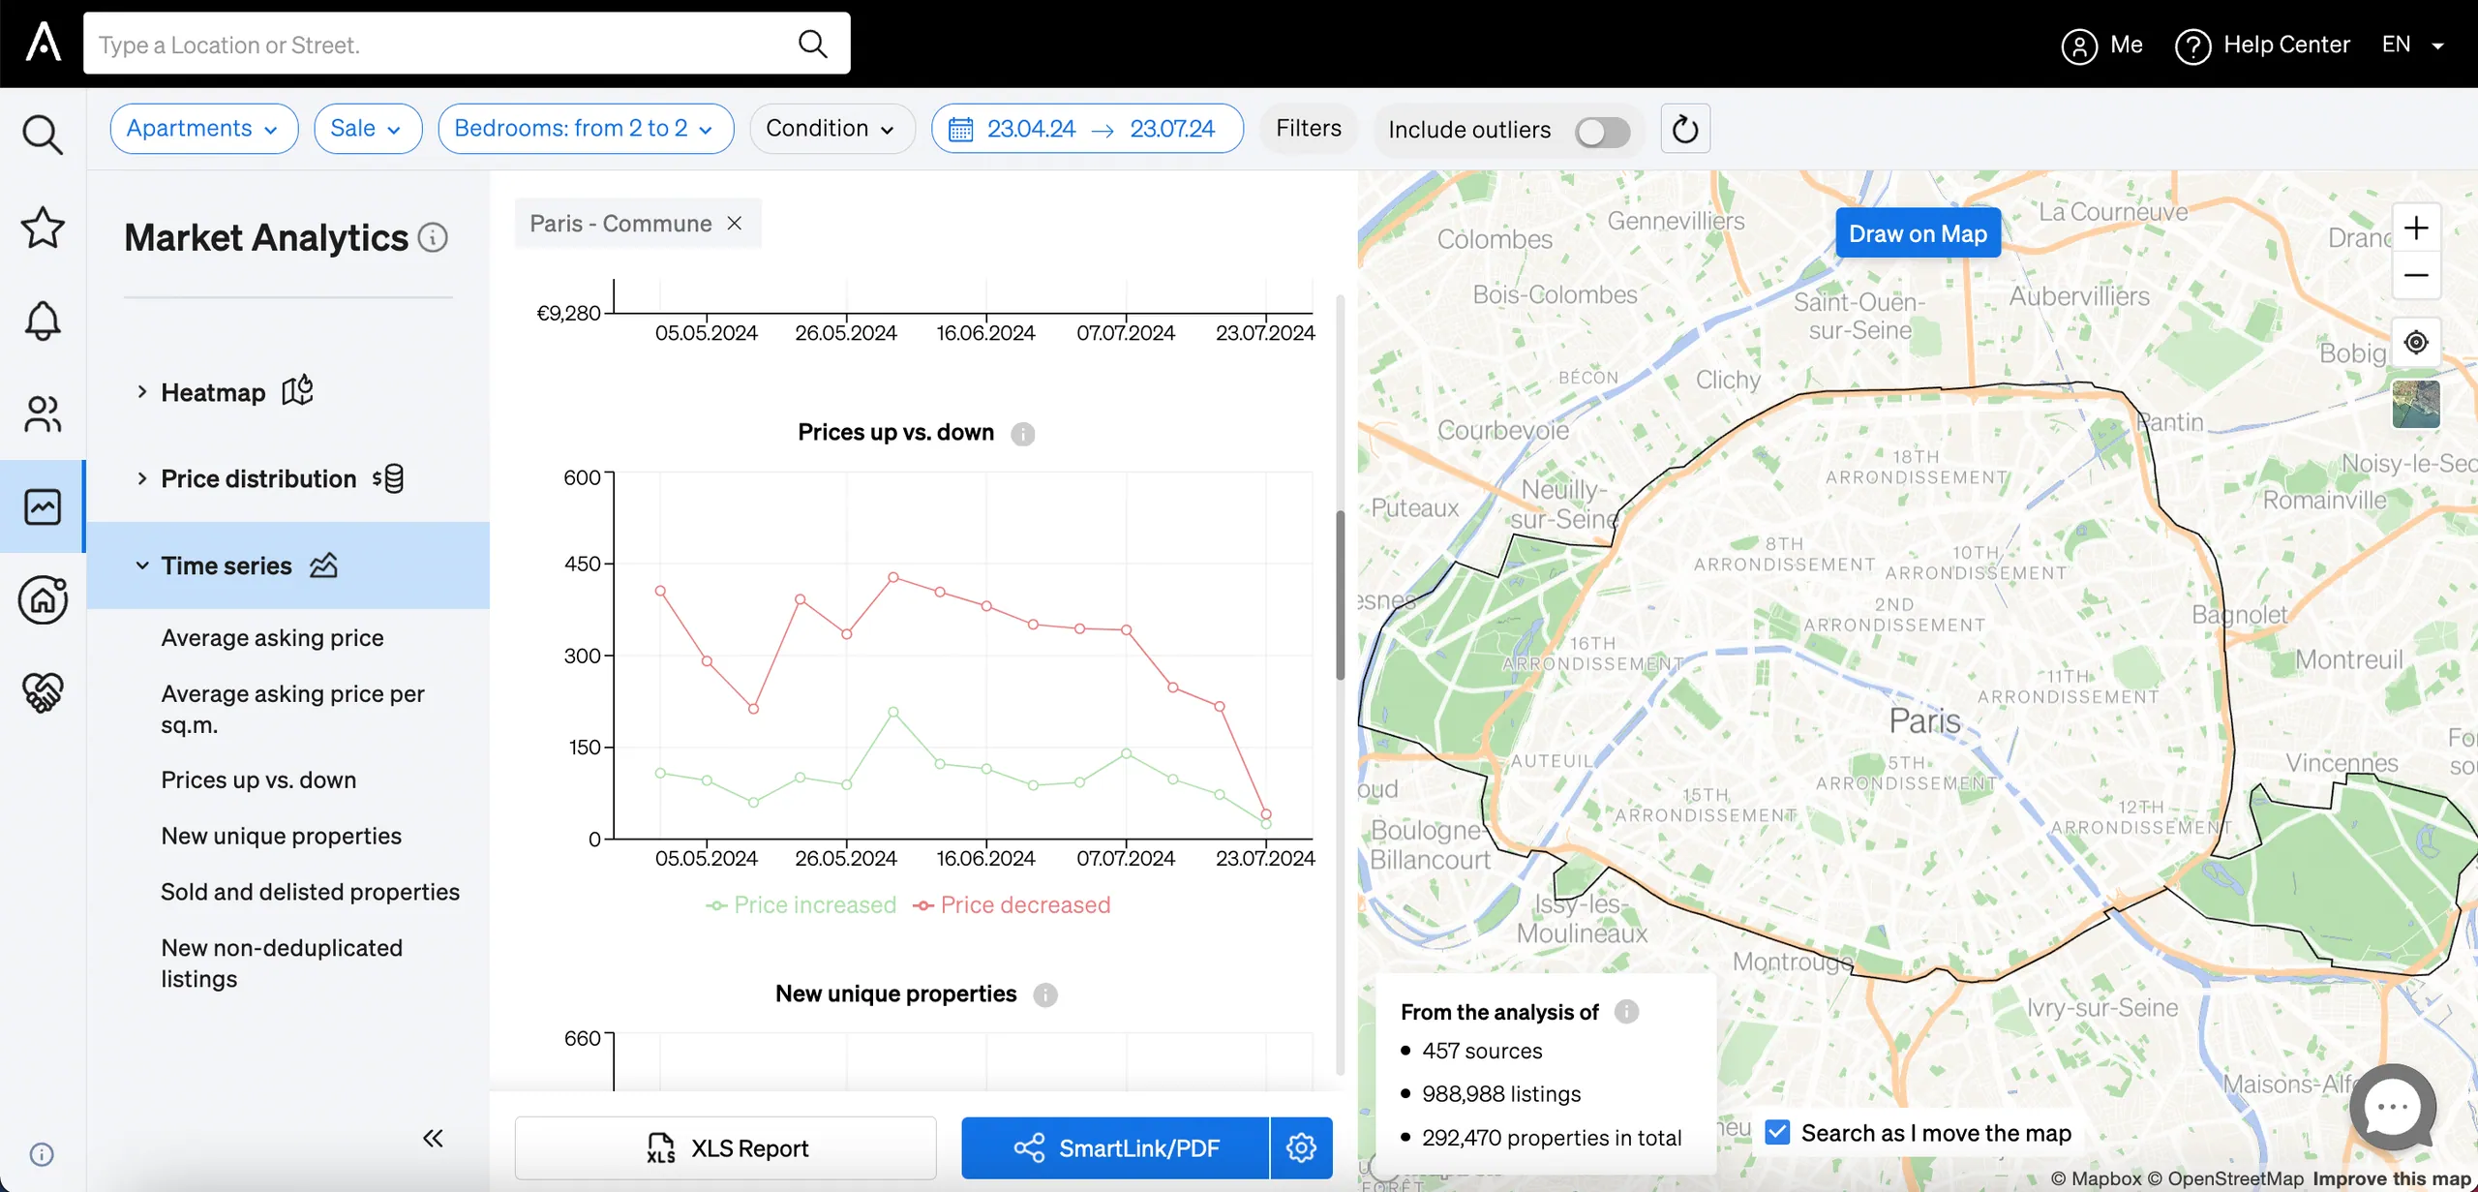Select Sold and delisted properties menu item

pos(310,892)
